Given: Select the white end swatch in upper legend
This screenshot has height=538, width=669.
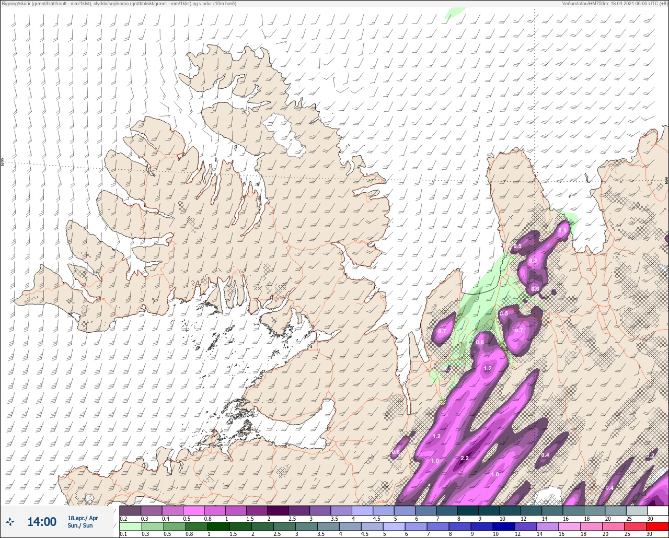Looking at the screenshot, I should pos(658,510).
